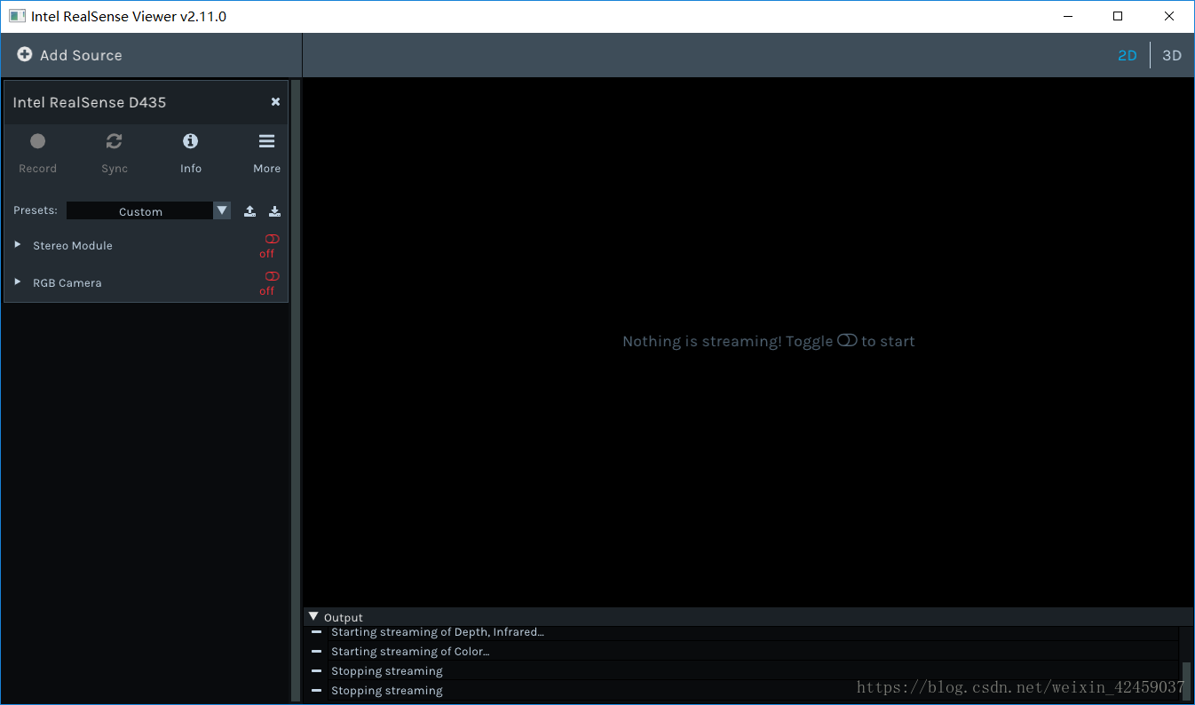This screenshot has height=705, width=1195.
Task: Open the More hamburger menu
Action: (266, 141)
